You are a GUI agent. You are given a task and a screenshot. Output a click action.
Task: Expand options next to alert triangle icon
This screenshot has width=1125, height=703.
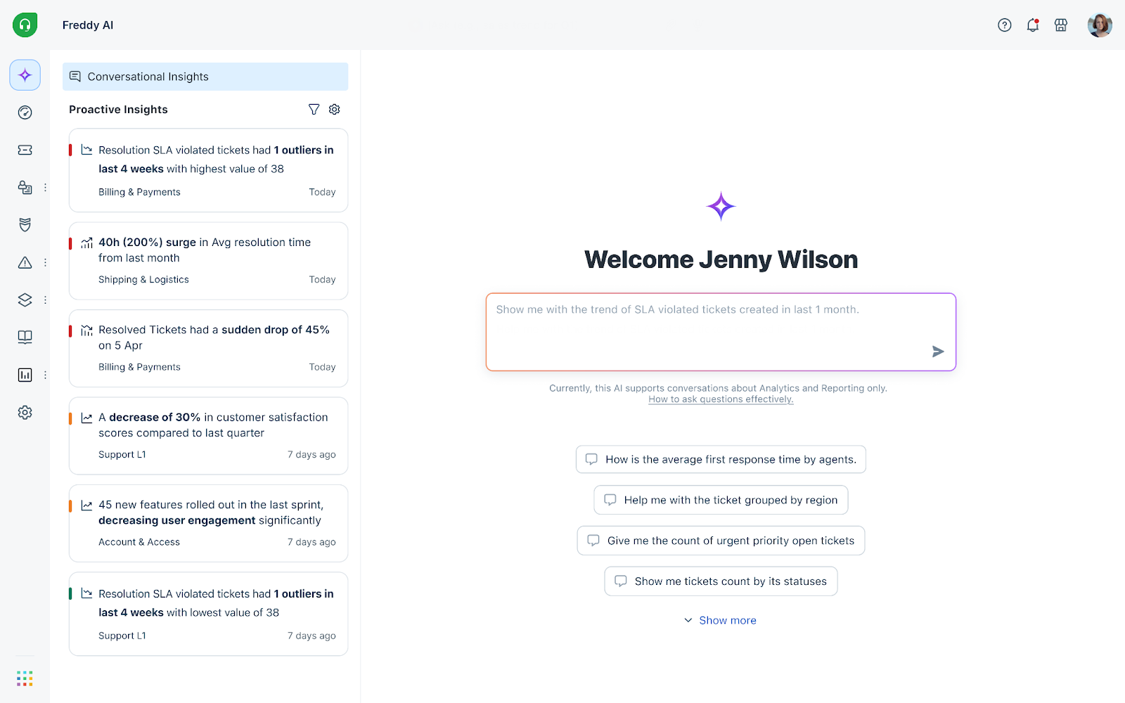[x=45, y=263]
